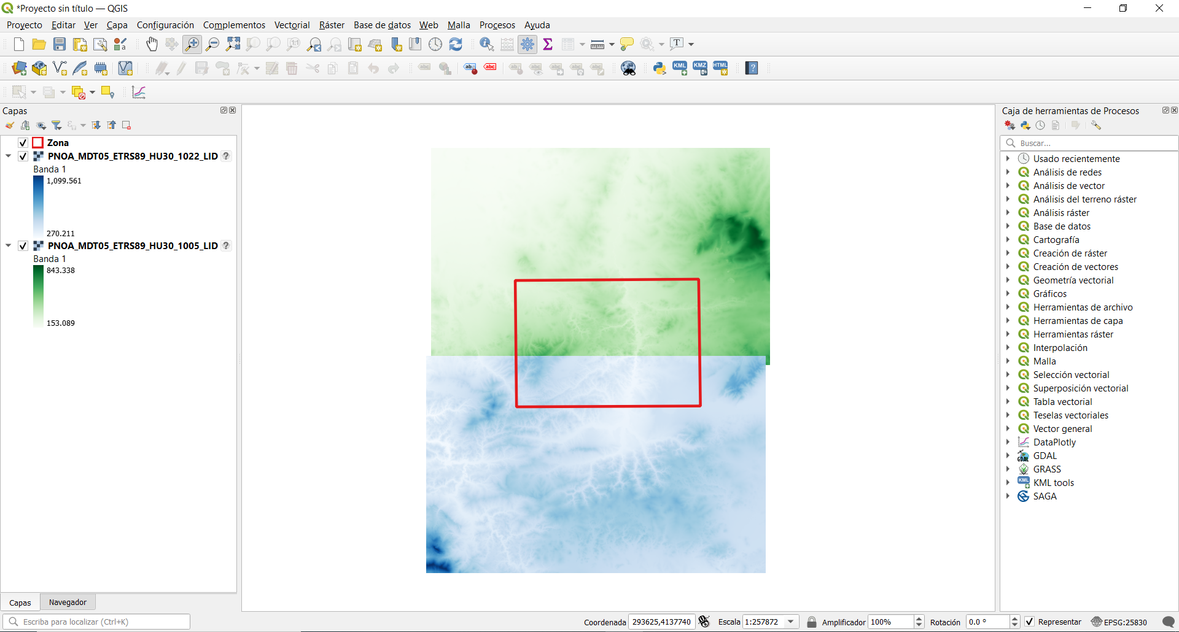
Task: Refresh the map canvas
Action: click(x=456, y=44)
